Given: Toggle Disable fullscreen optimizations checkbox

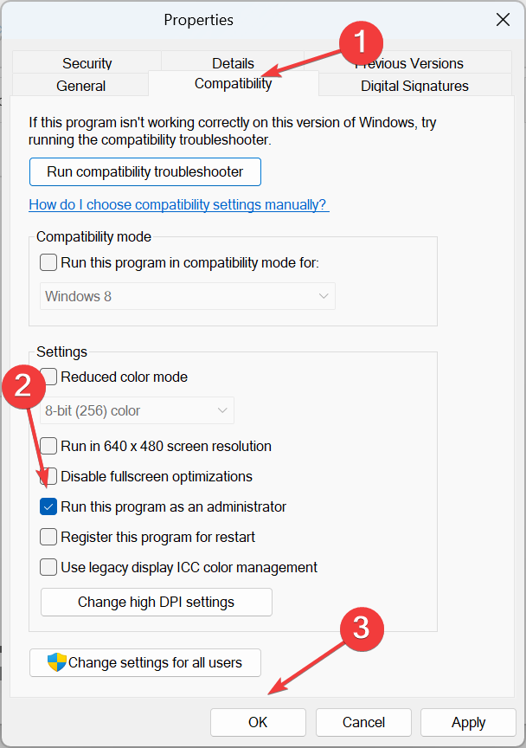Looking at the screenshot, I should tap(48, 476).
